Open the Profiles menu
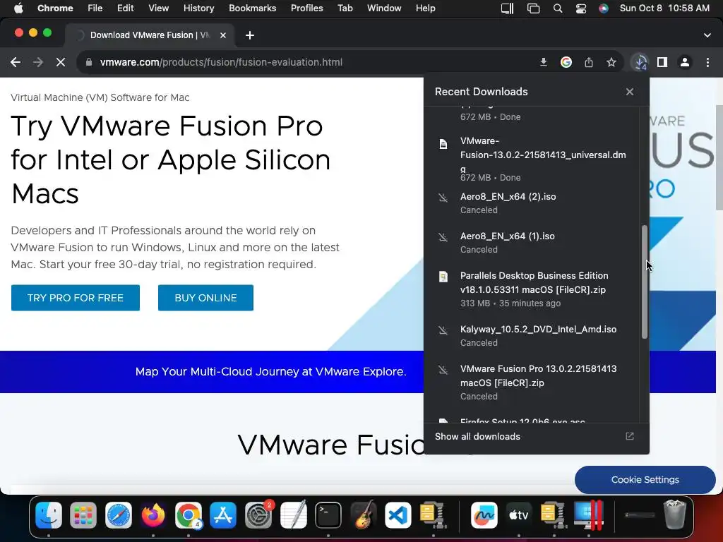723x542 pixels. pyautogui.click(x=306, y=8)
